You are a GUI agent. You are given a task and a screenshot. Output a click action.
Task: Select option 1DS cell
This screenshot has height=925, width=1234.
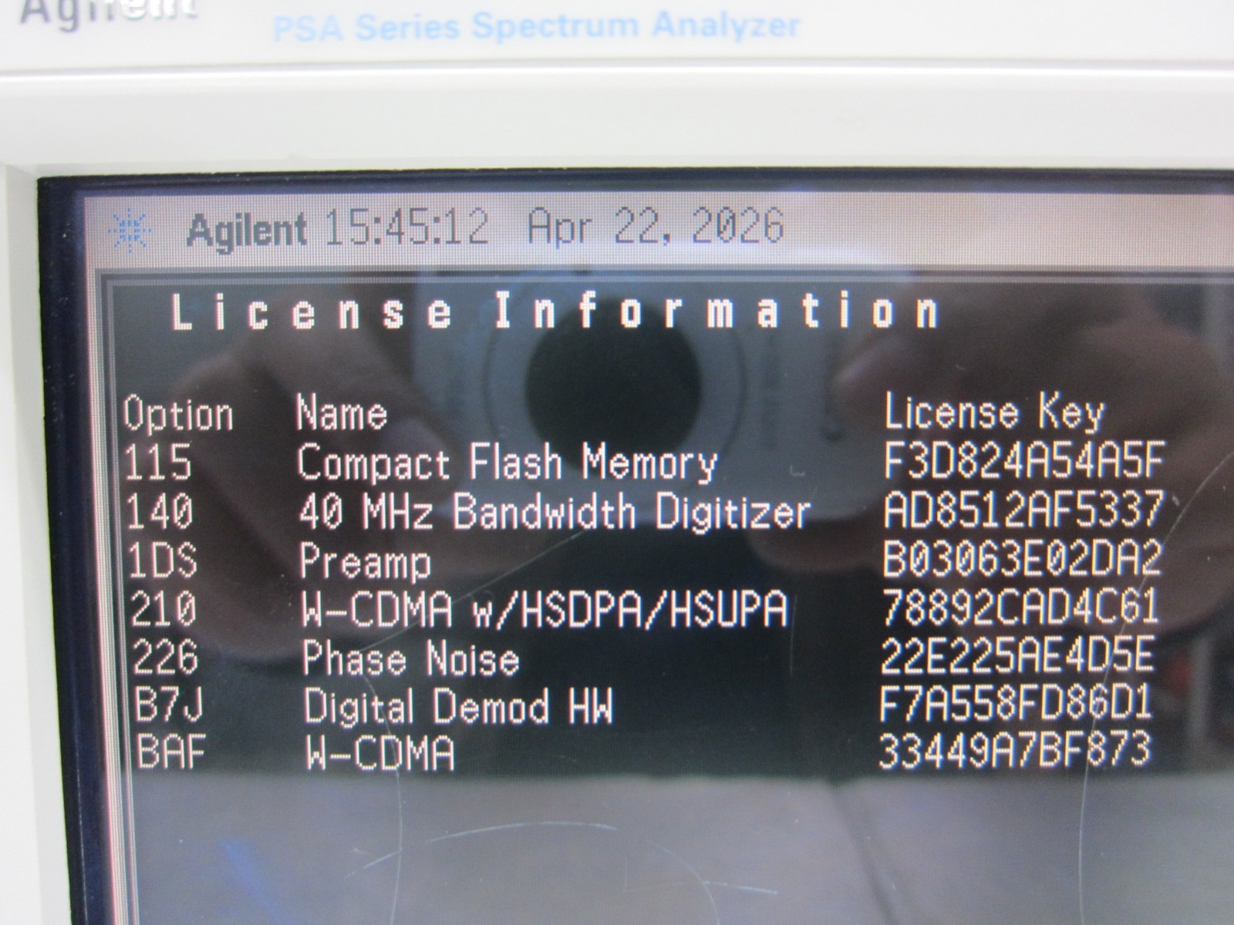point(164,560)
